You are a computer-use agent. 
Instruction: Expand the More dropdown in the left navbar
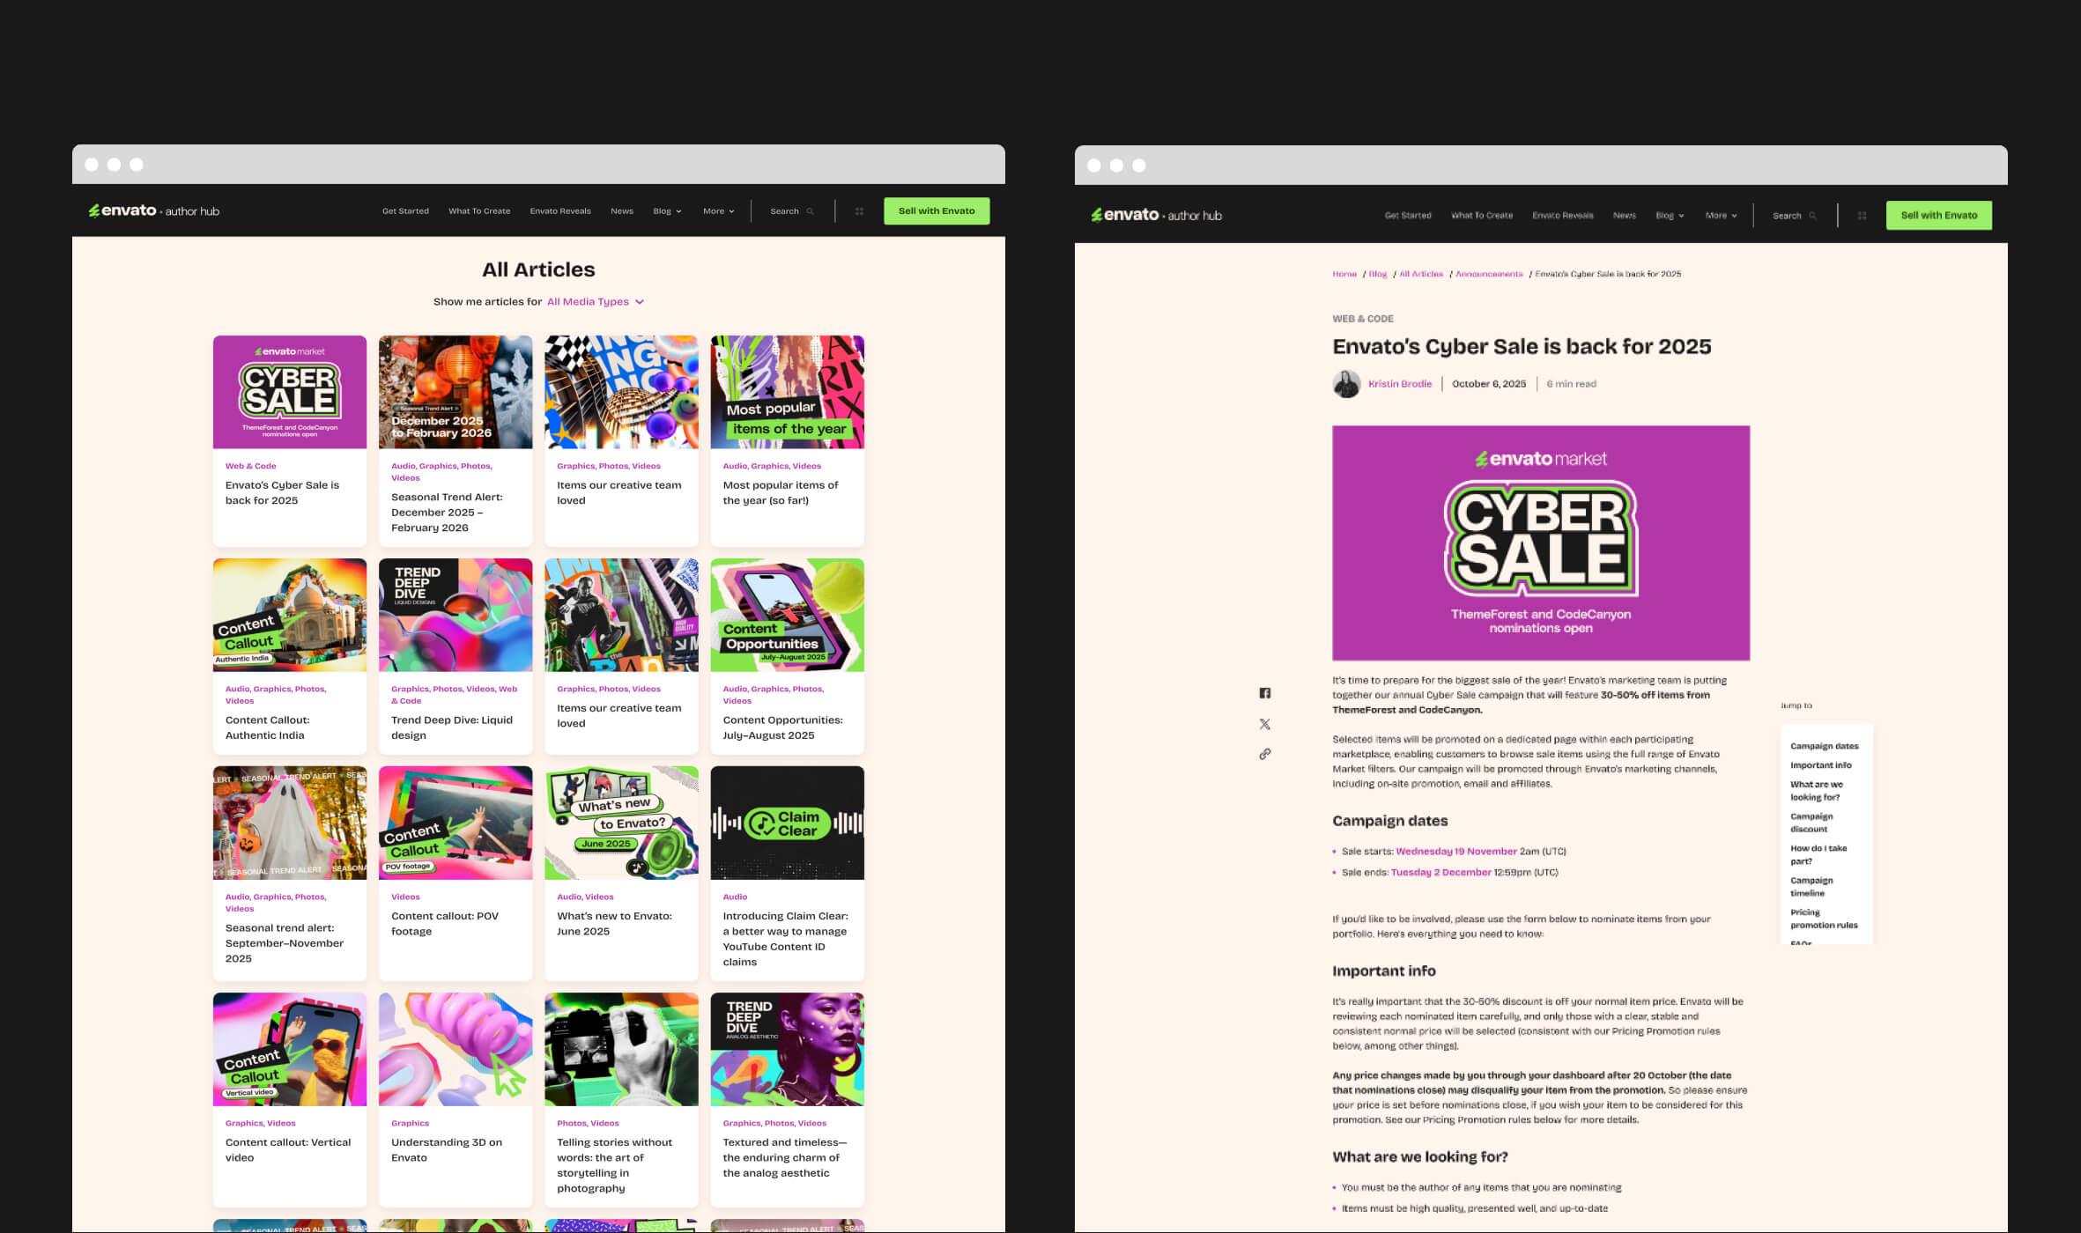718,211
